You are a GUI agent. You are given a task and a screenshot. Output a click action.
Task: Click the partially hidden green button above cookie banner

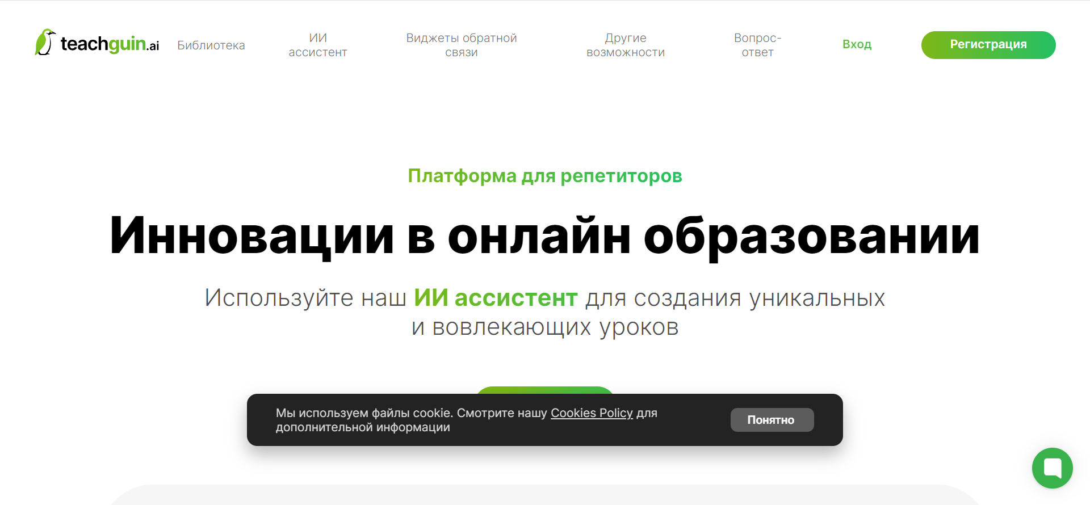tap(544, 390)
